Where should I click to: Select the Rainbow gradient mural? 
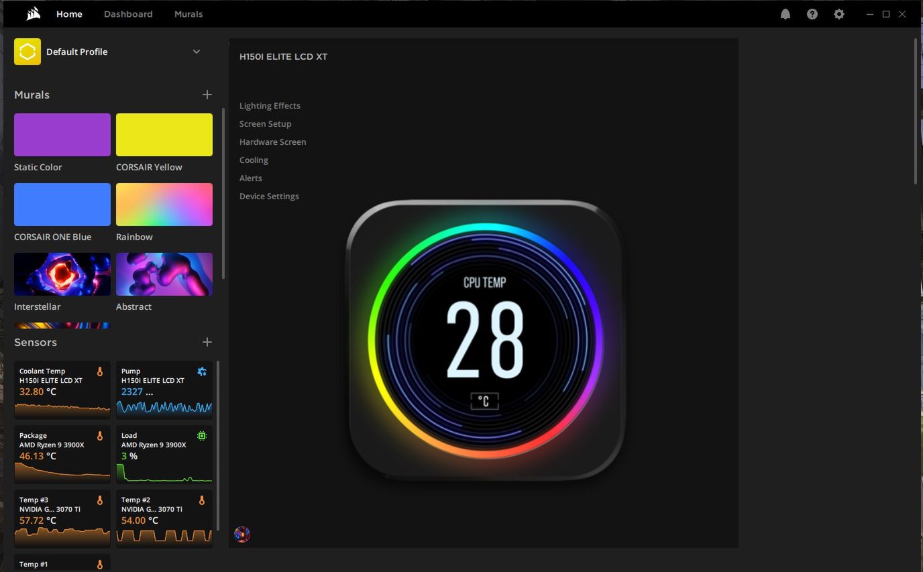coord(164,205)
